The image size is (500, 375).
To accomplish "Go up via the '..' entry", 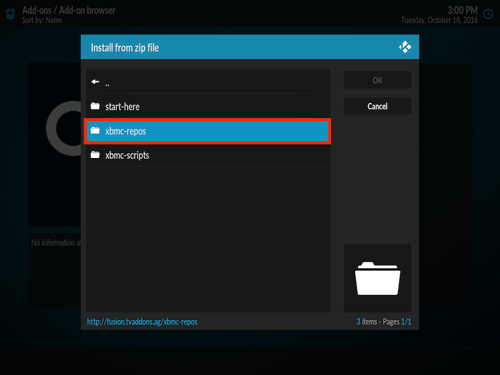I will coord(208,82).
